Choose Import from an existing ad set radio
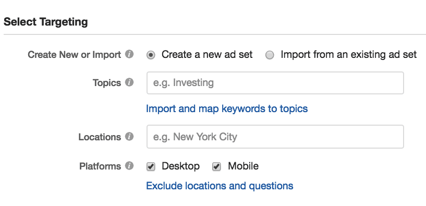The image size is (426, 206). pyautogui.click(x=270, y=55)
